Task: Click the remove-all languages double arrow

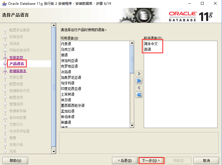Action: [x=139, y=95]
